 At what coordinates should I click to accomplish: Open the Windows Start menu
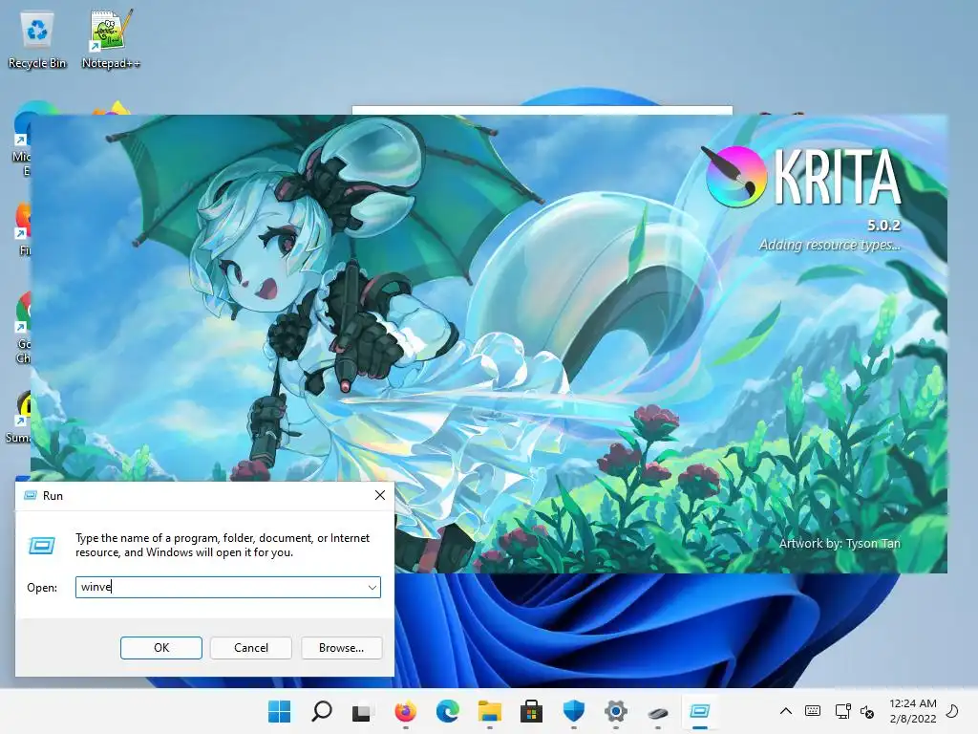click(280, 711)
